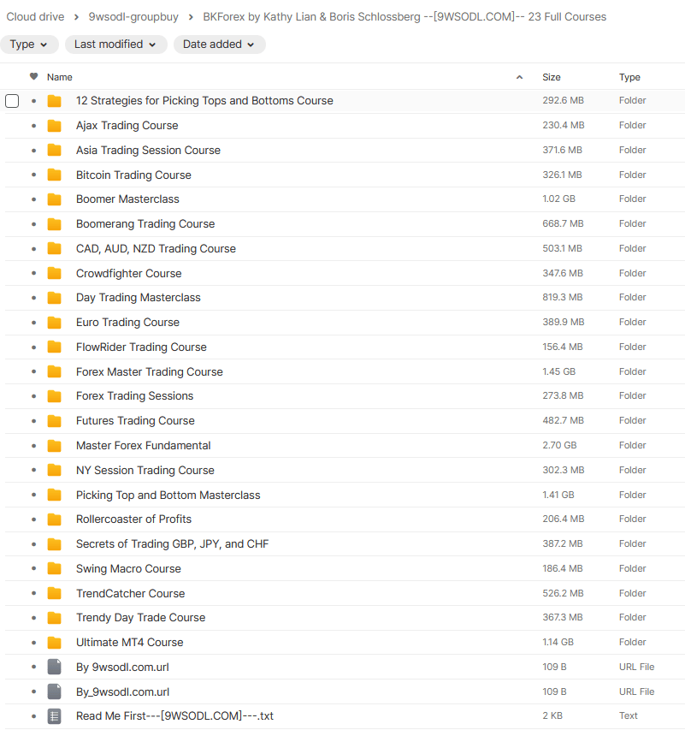Click the folder icon for Ultimate MT4 Course
This screenshot has height=730, width=685.
[55, 643]
